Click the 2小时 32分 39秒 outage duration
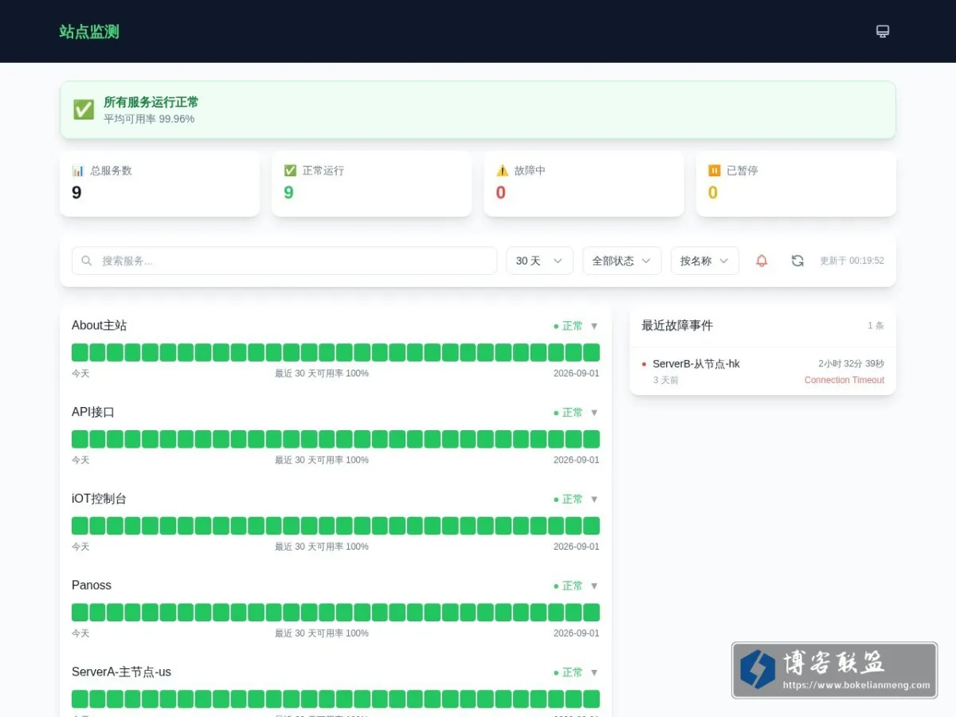956x717 pixels. [x=851, y=363]
